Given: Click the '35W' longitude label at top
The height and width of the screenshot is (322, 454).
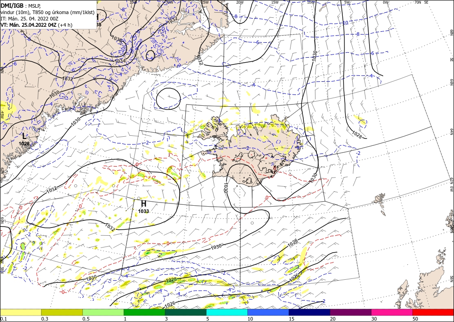Looking at the screenshot, I should pos(133,2).
